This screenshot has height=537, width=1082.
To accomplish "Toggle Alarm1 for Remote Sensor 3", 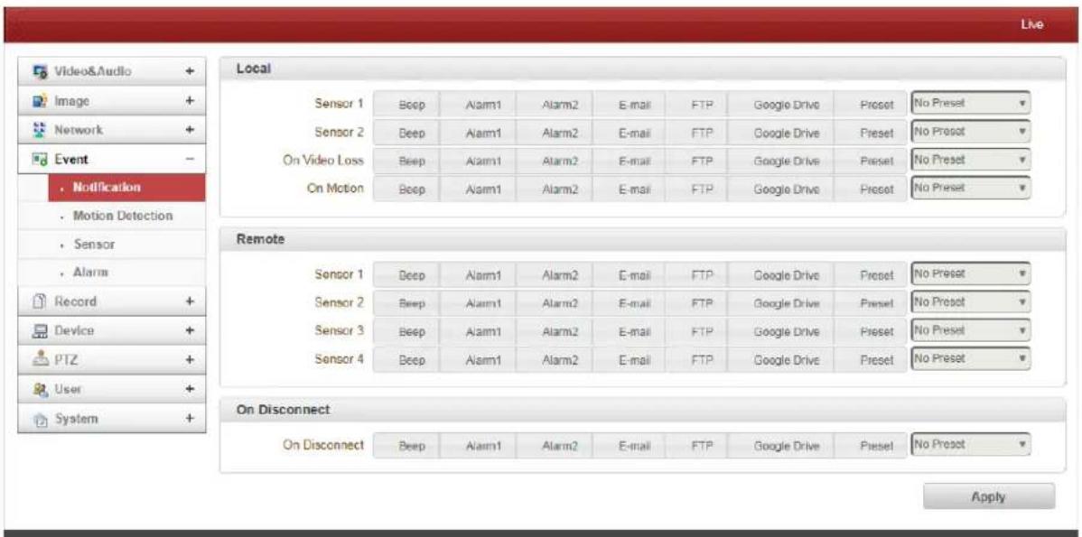I will 478,331.
